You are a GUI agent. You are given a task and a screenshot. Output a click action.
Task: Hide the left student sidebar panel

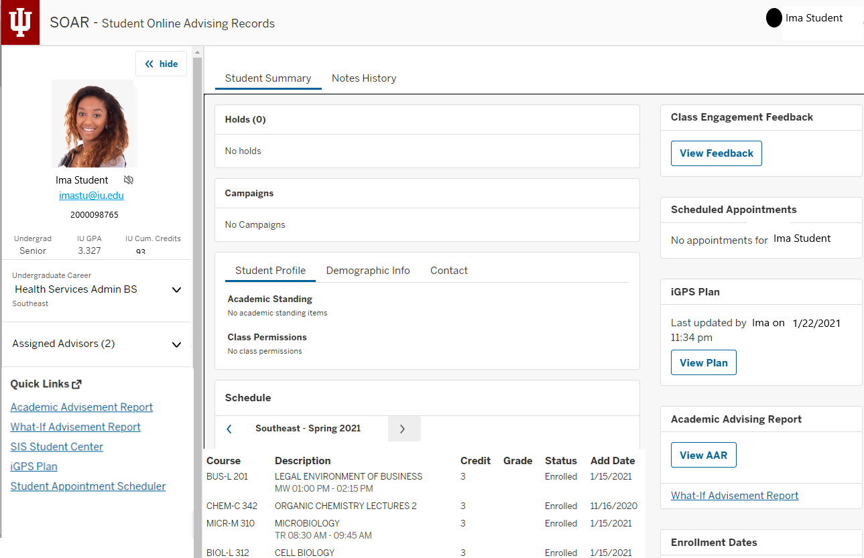162,64
